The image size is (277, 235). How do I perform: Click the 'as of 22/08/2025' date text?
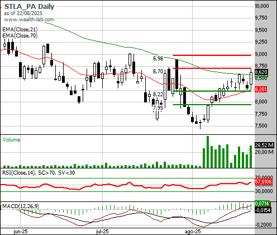pos(23,13)
